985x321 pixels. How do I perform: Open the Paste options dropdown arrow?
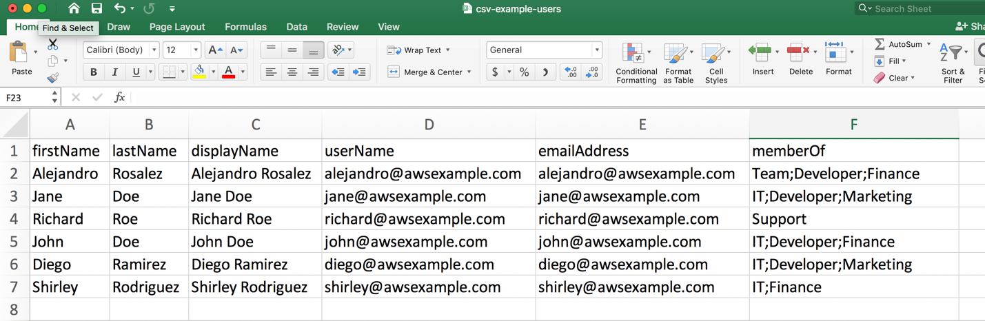35,52
